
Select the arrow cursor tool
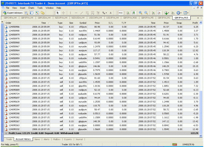click(x=58, y=13)
